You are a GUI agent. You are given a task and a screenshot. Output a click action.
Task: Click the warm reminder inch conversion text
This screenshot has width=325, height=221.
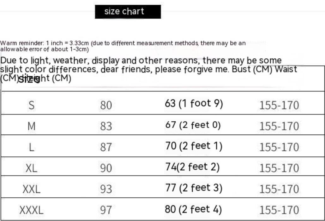pyautogui.click(x=123, y=46)
